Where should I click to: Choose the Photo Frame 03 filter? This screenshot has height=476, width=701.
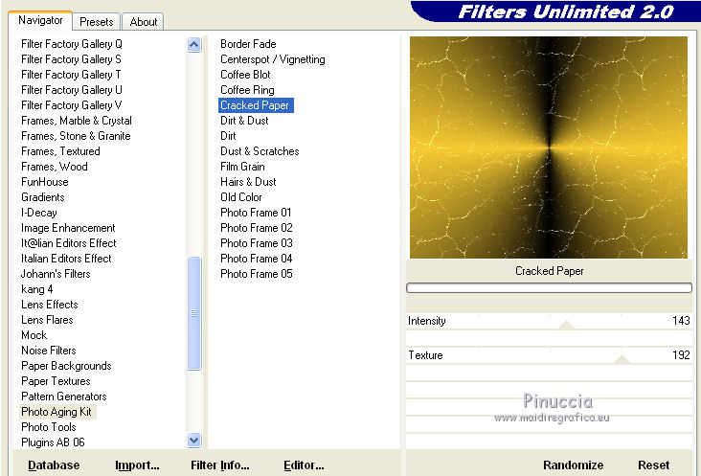coord(256,243)
